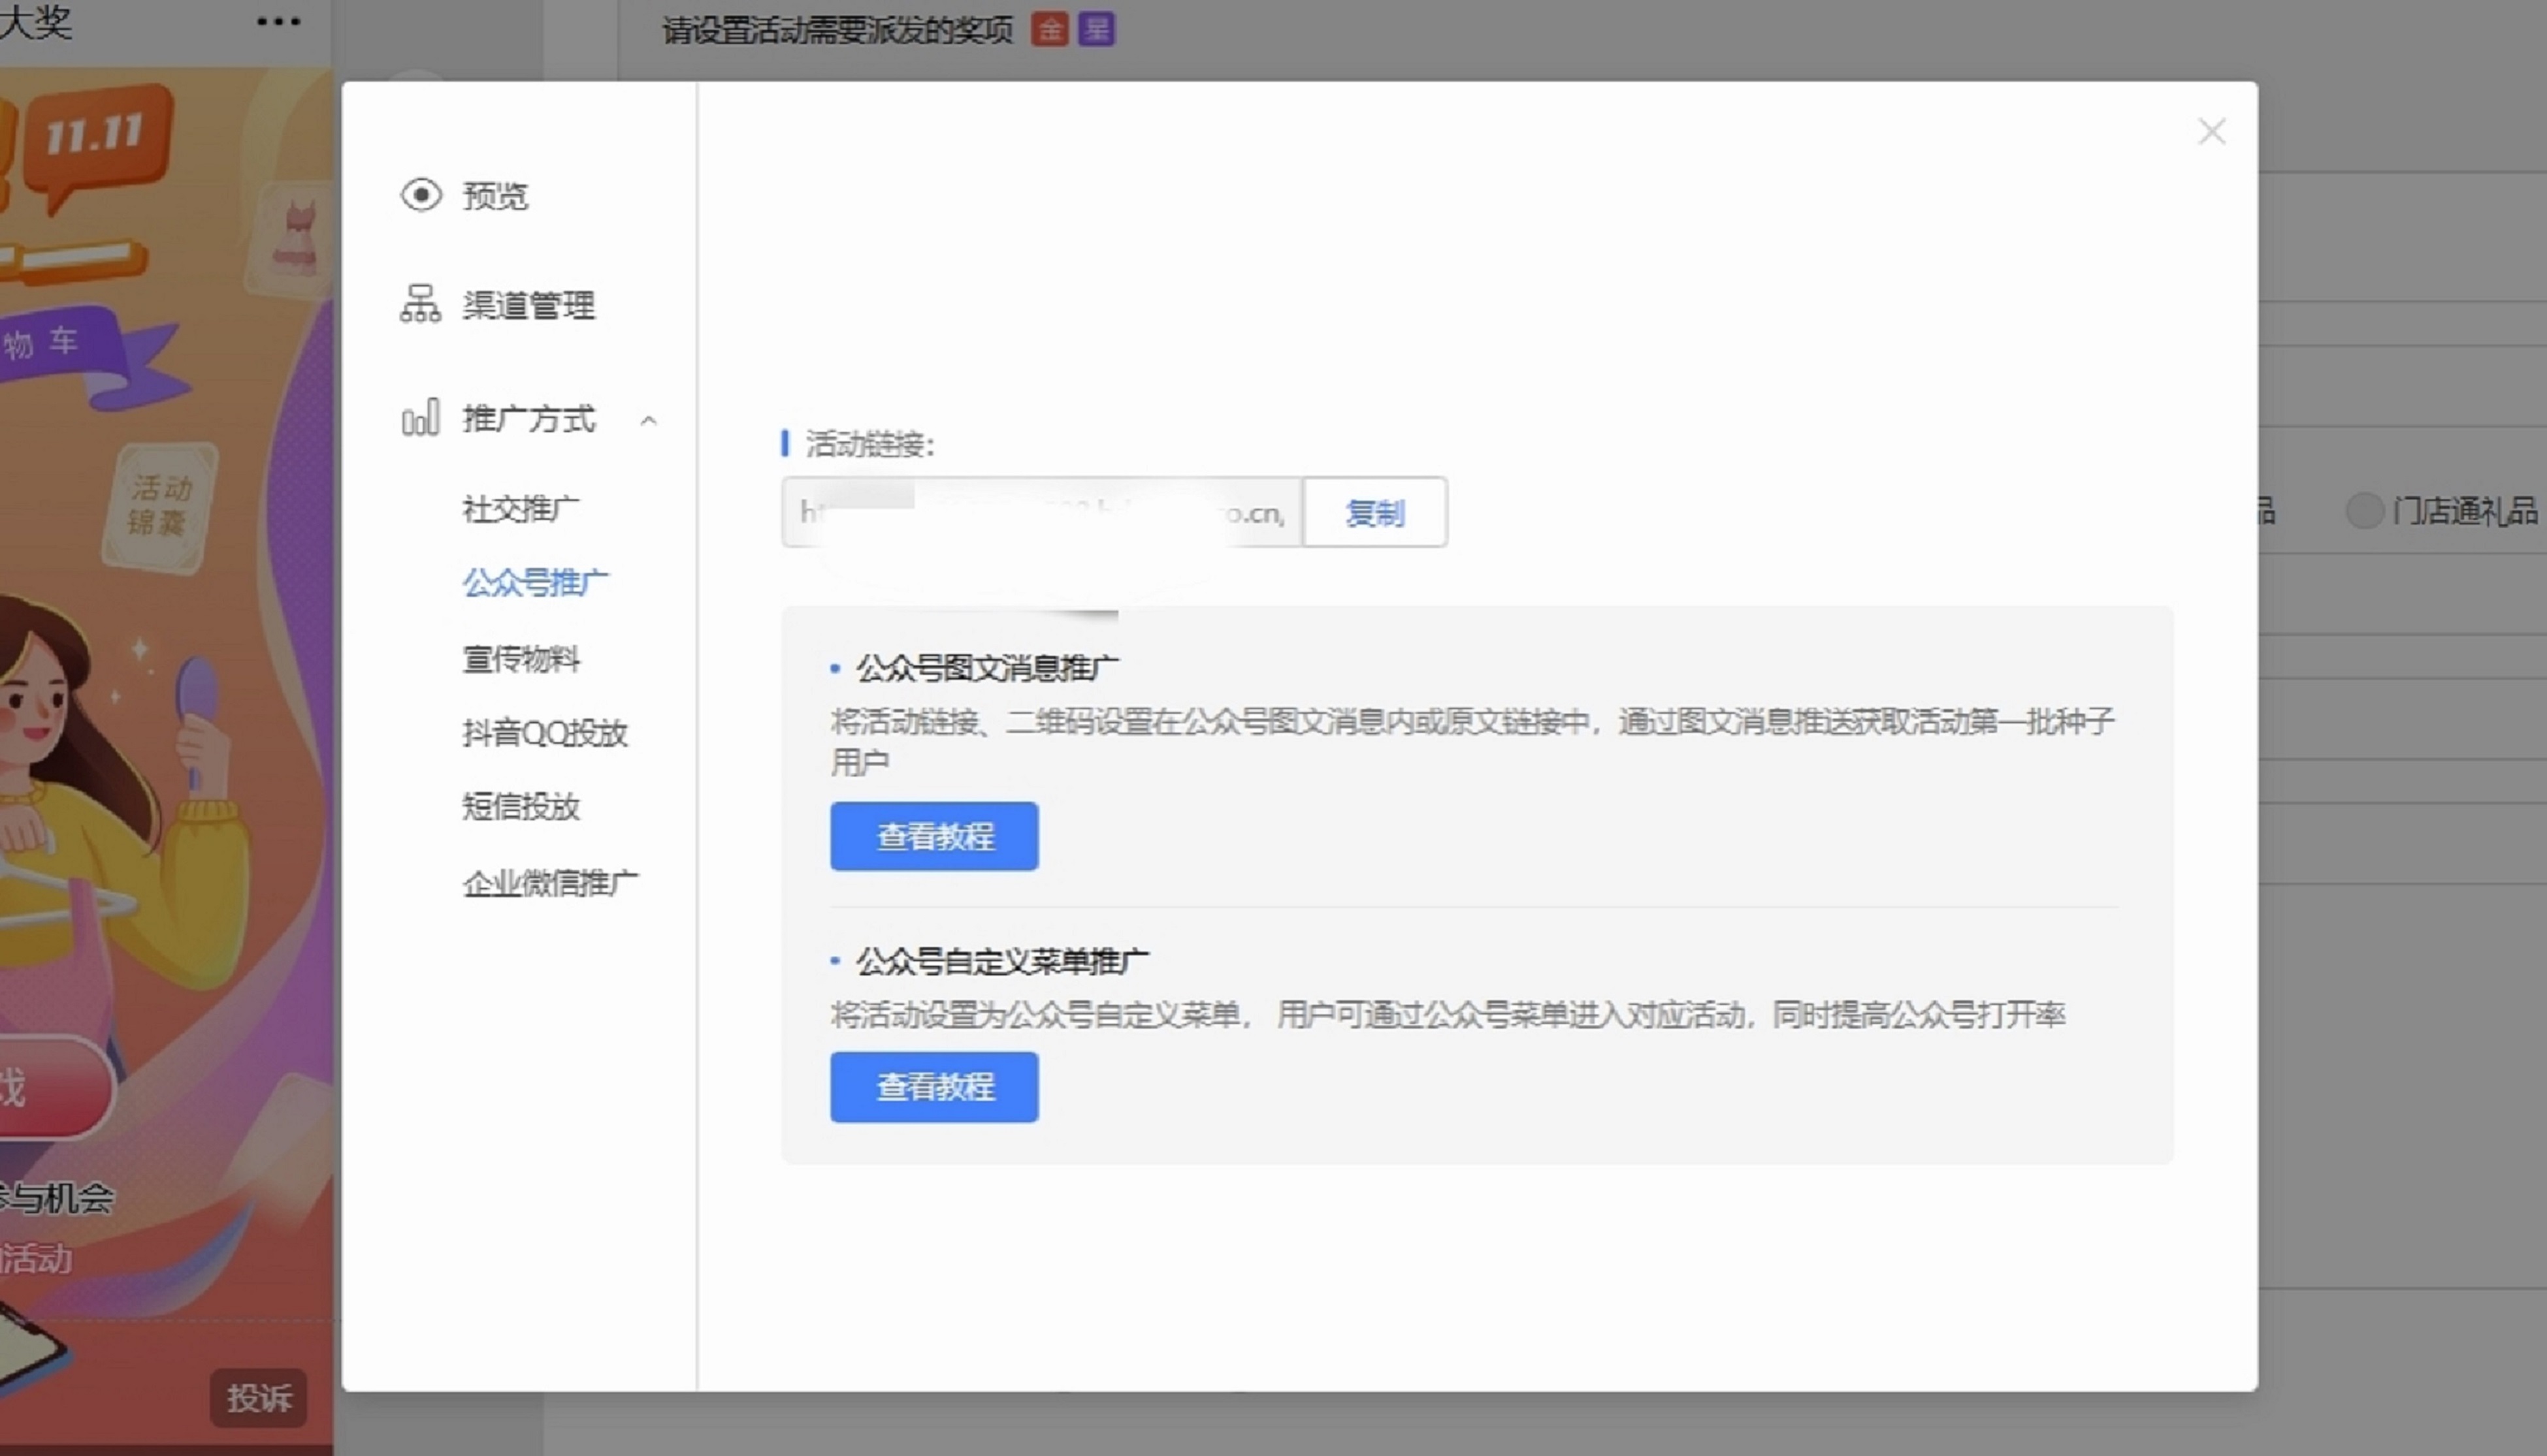Click the three-dots menu icon
This screenshot has height=1456, width=2547.
pyautogui.click(x=278, y=21)
